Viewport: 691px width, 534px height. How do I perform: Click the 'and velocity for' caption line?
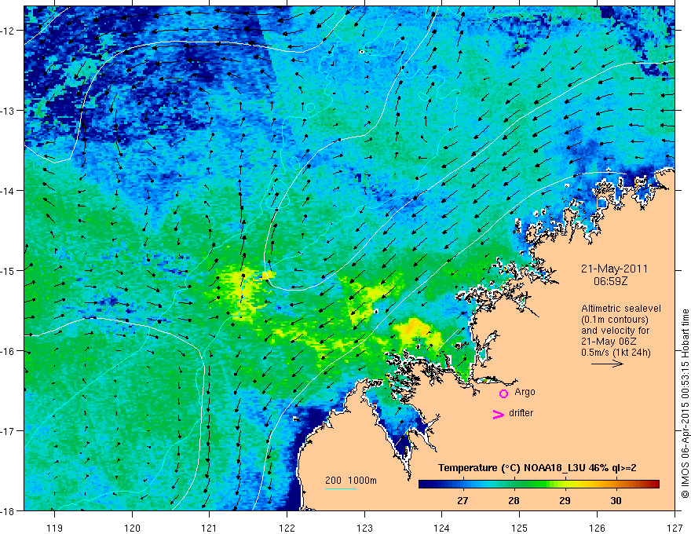click(x=615, y=331)
